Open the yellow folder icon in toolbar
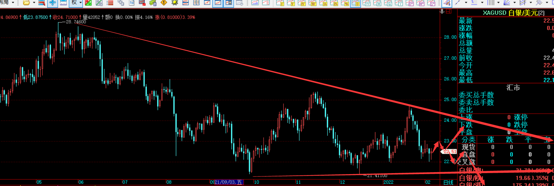 (x=26, y=3)
